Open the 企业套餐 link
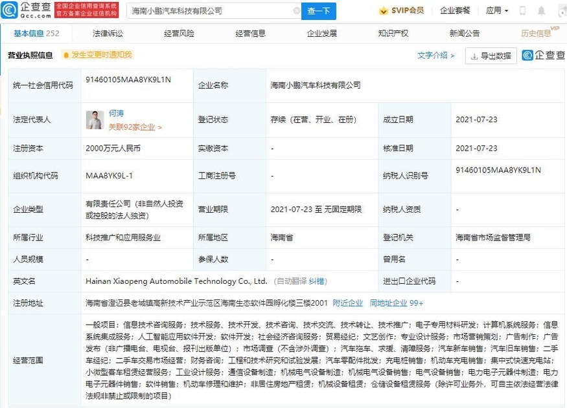This screenshot has width=567, height=408. pos(455,10)
